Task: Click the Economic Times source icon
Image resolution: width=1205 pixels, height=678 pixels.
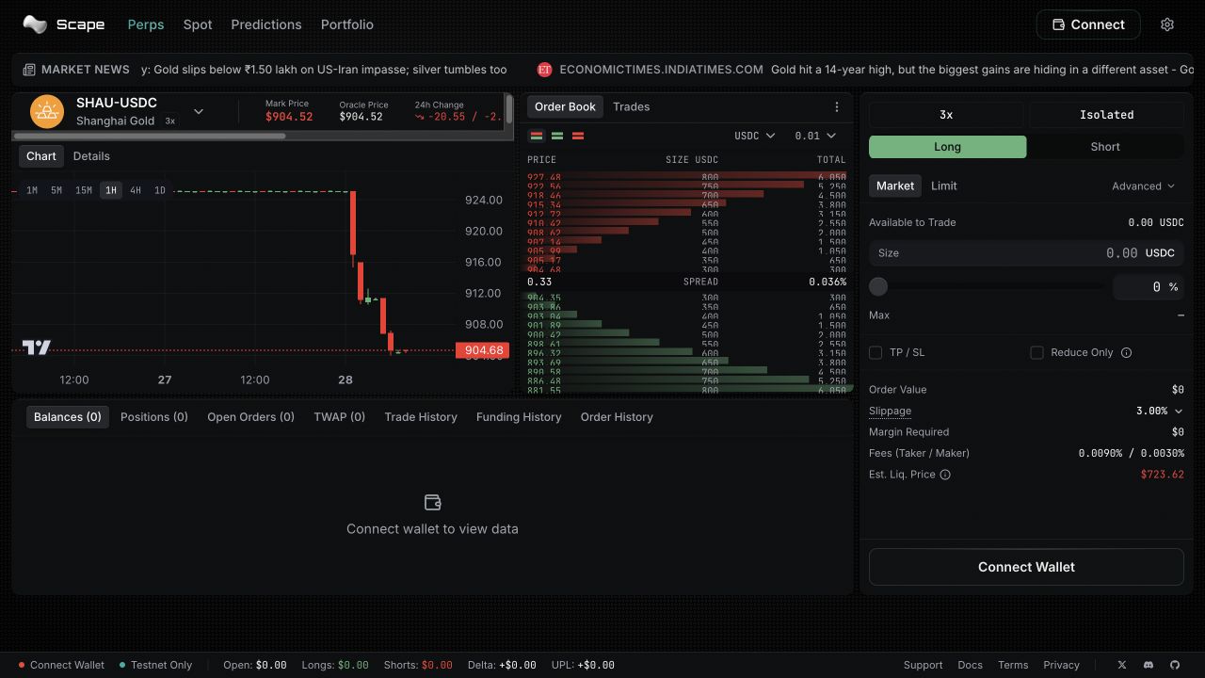Action: coord(544,70)
